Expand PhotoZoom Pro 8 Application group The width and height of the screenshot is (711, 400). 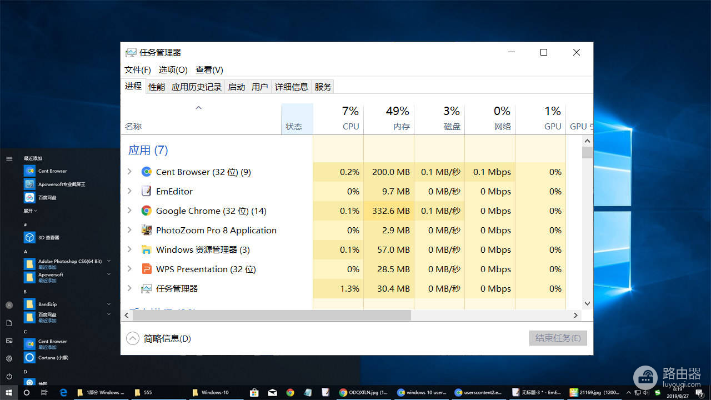click(129, 230)
